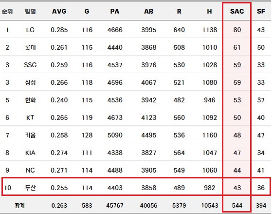272x214 pixels.
Task: Sort by the SAC column header
Action: [237, 12]
